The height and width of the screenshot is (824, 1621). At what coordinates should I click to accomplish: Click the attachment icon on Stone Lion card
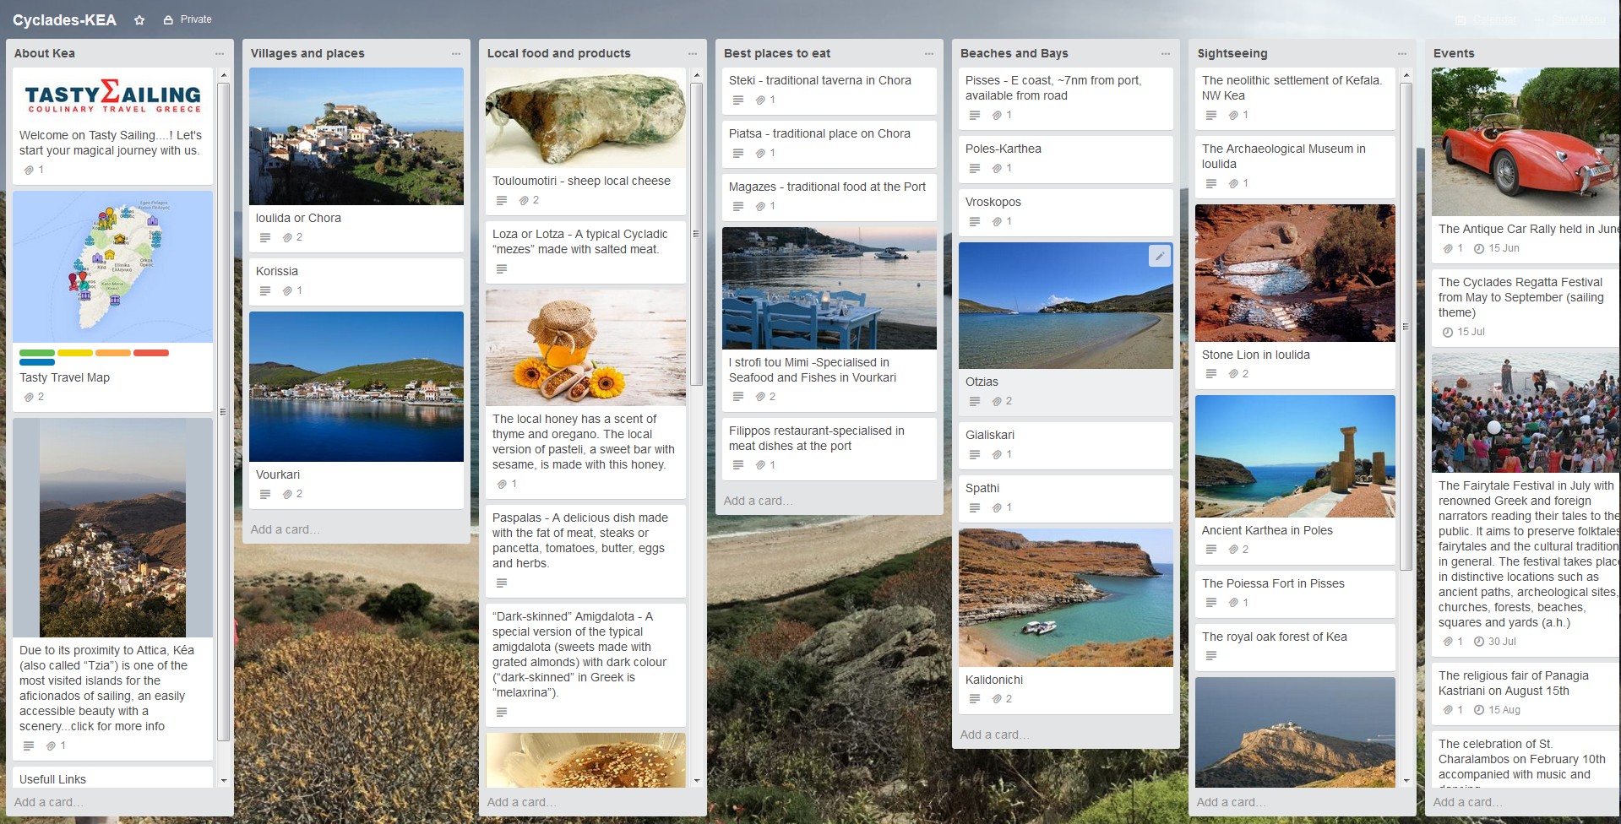pyautogui.click(x=1233, y=374)
